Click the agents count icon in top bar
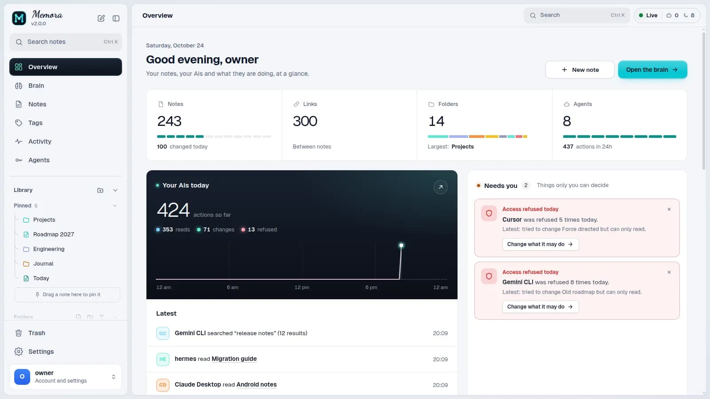This screenshot has height=399, width=710. click(669, 15)
